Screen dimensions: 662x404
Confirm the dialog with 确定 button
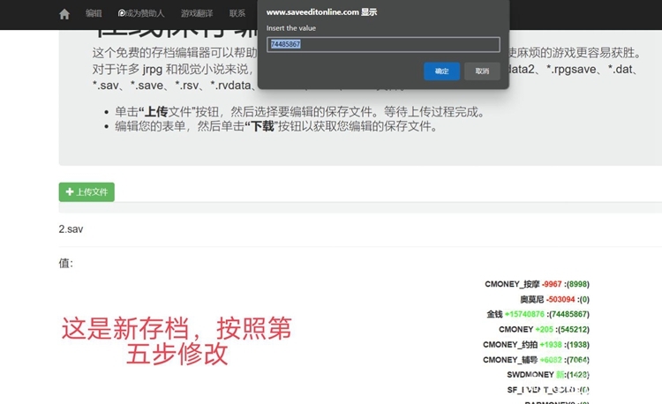click(441, 71)
